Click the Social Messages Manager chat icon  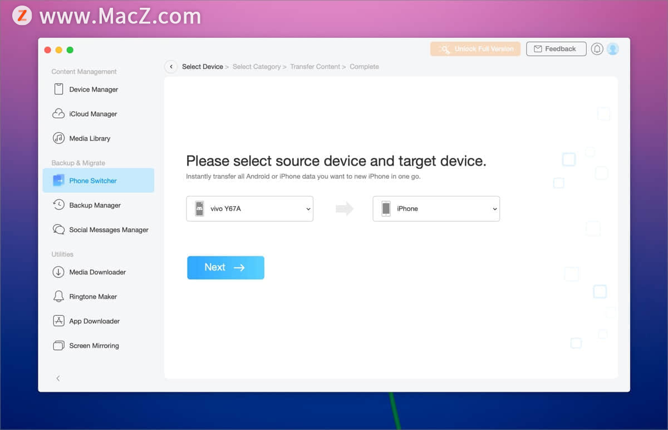click(58, 229)
